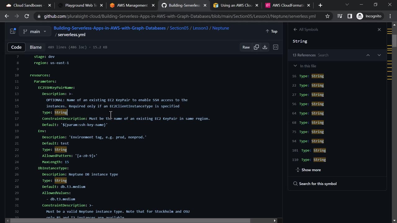The width and height of the screenshot is (397, 223).
Task: Download the raw serverless.yml file
Action: point(265,47)
